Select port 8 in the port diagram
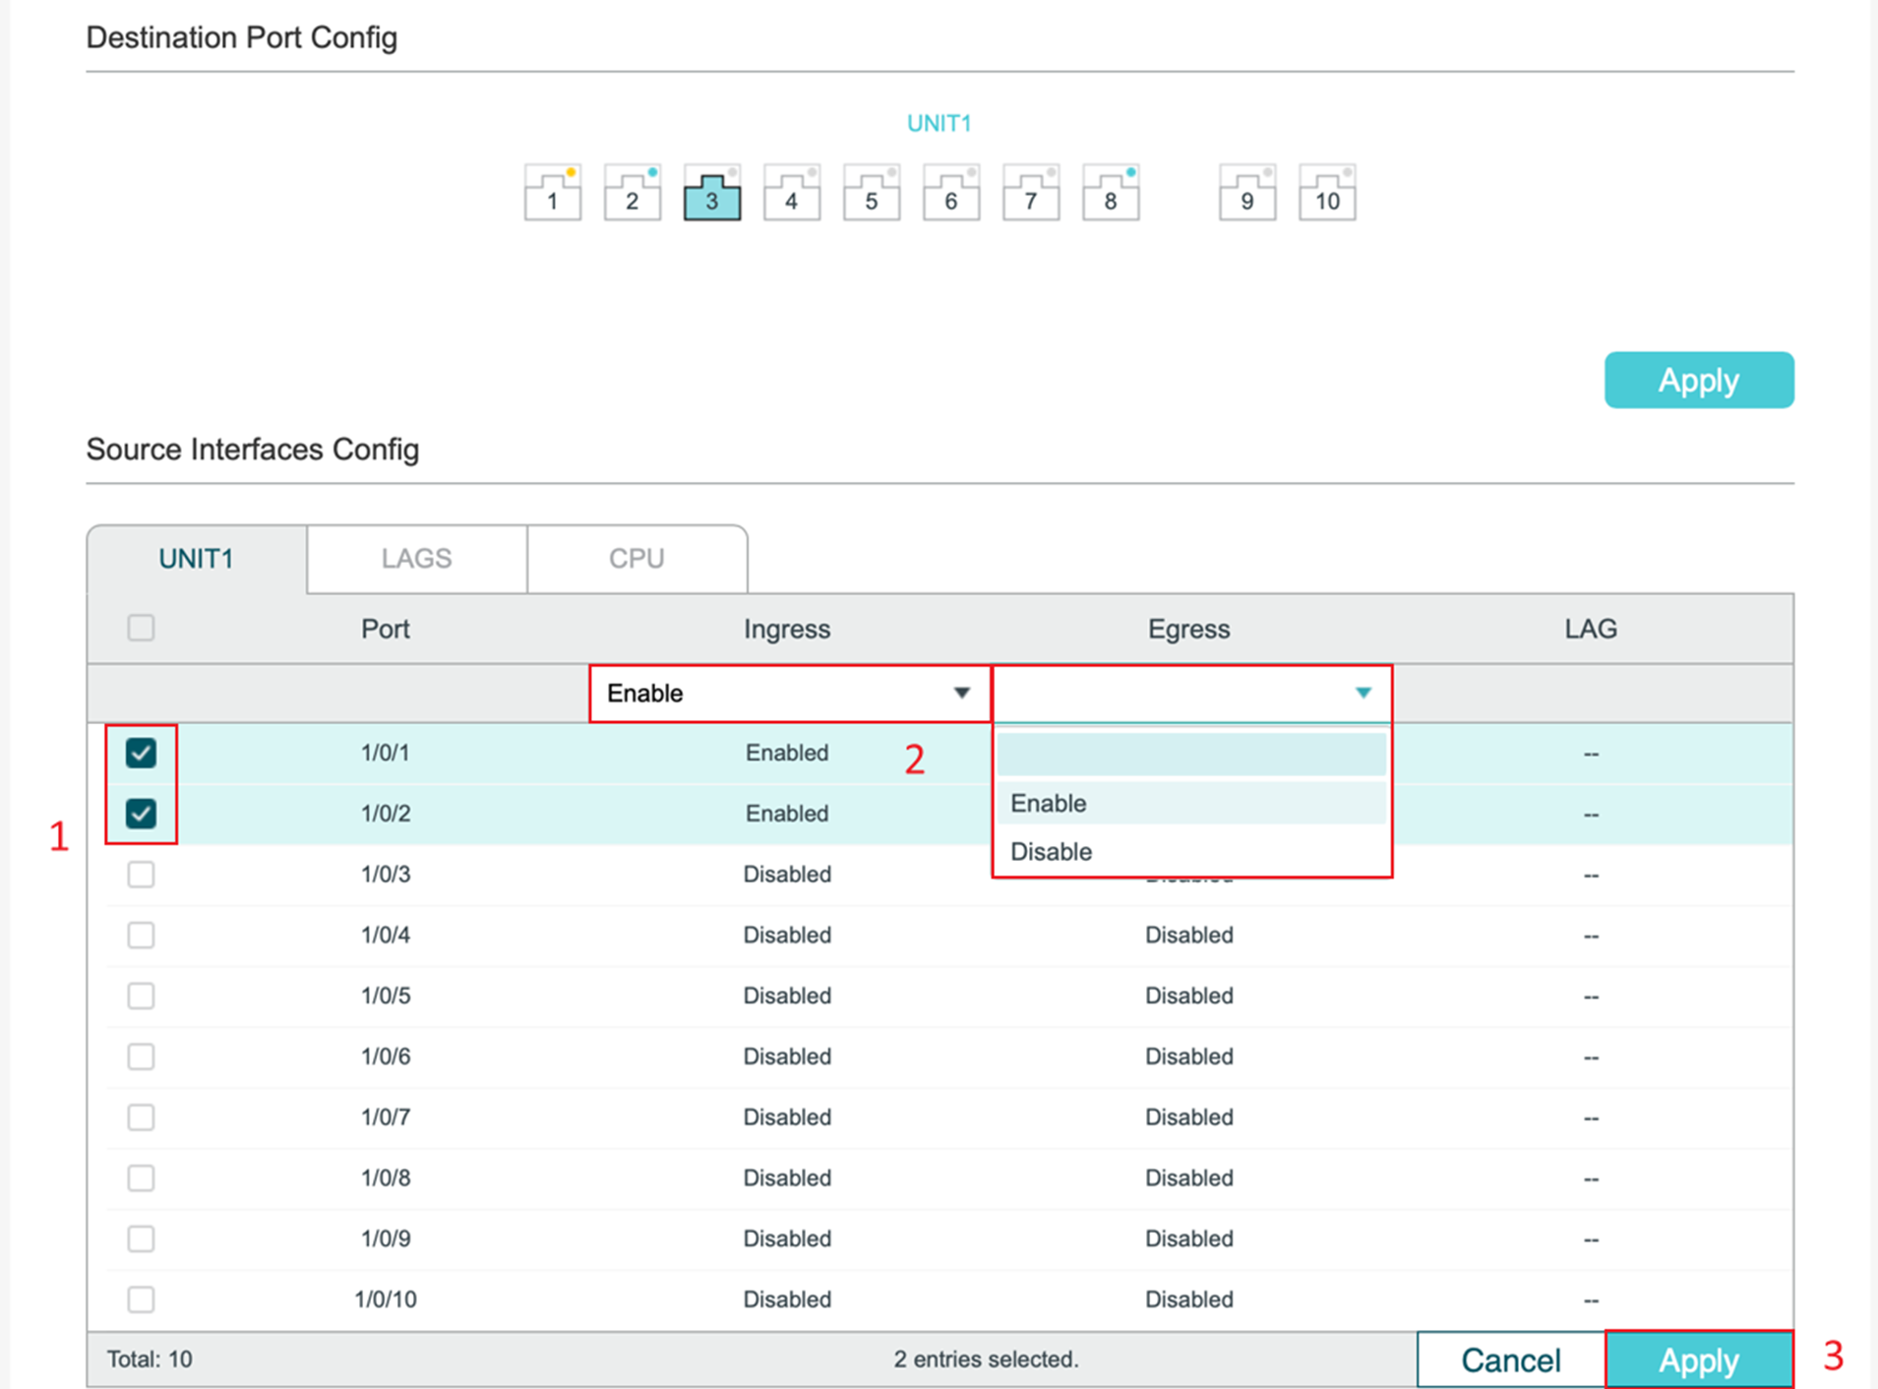This screenshot has height=1389, width=1878. coord(1110,196)
